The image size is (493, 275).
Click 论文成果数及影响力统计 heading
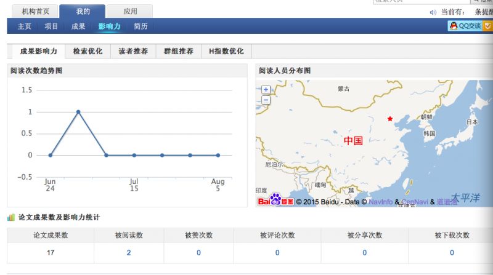(x=59, y=217)
